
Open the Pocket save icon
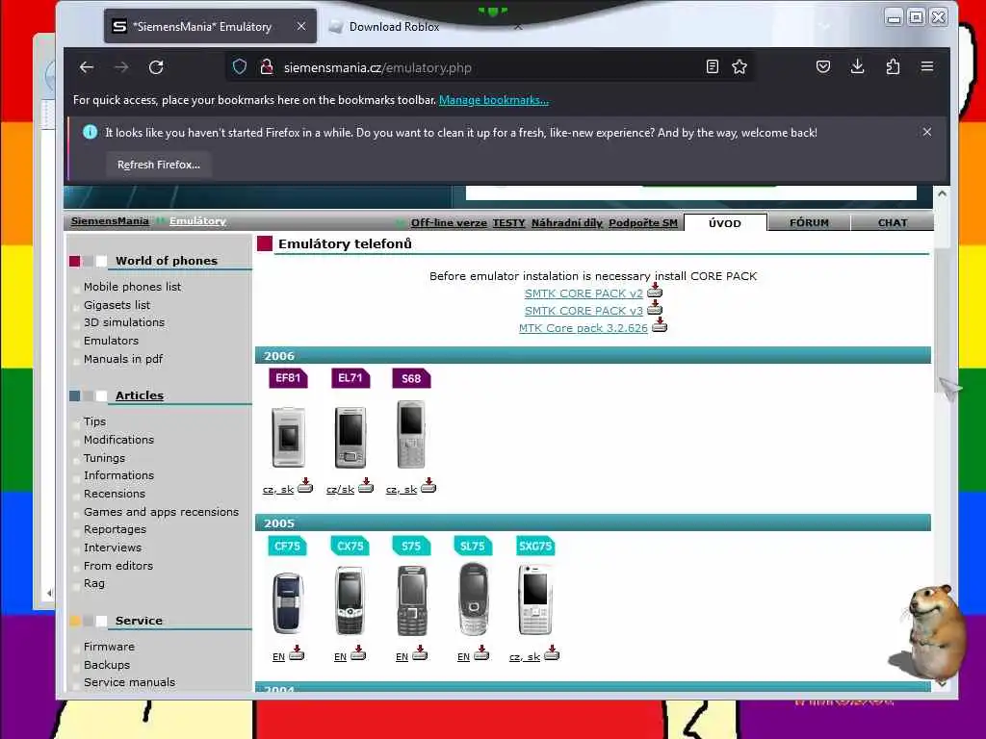pos(823,66)
